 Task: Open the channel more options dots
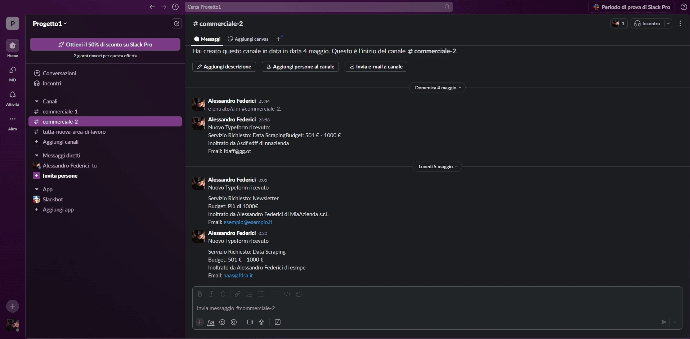pos(680,24)
